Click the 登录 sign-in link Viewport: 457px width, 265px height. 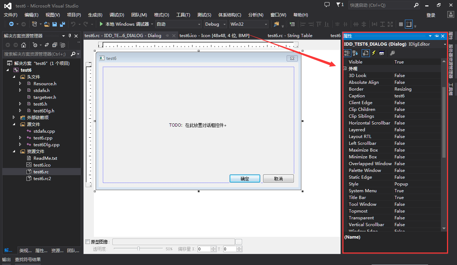tap(431, 15)
